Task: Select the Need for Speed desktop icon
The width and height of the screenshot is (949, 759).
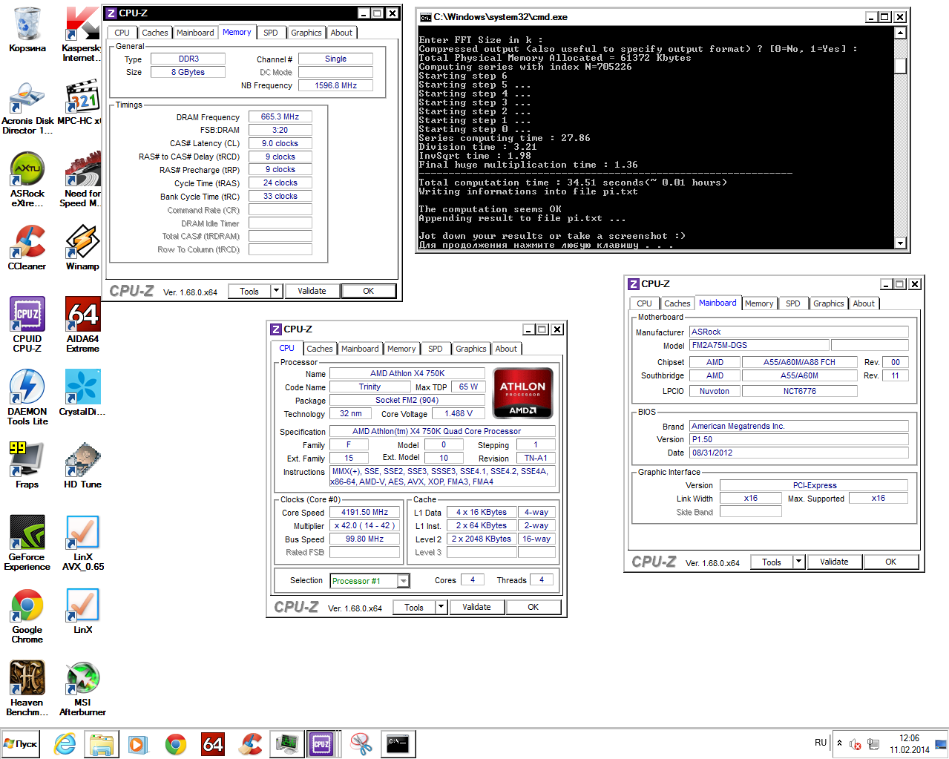Action: click(80, 180)
